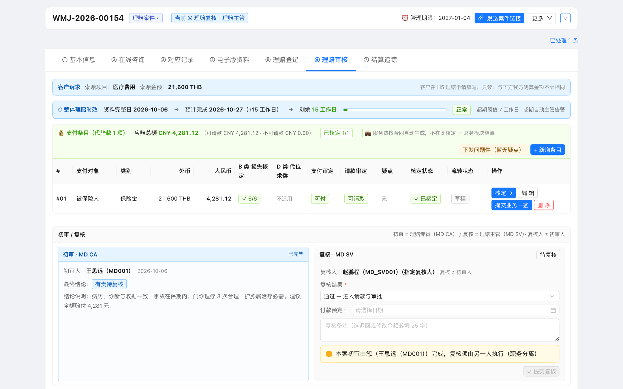The height and width of the screenshot is (389, 623).
Task: Click the 新增条目 button
Action: 547,150
